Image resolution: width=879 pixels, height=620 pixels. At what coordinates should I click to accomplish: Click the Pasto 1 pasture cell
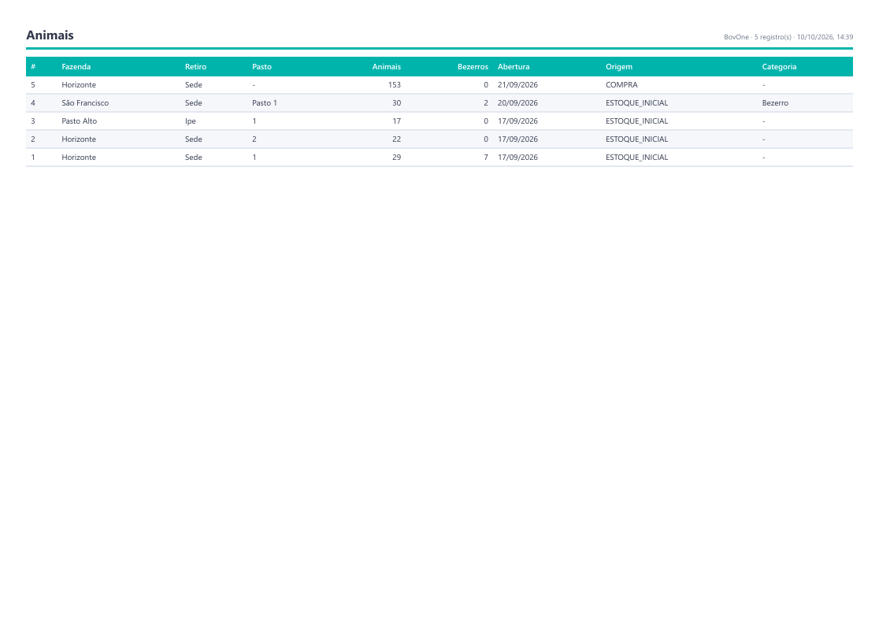(265, 103)
